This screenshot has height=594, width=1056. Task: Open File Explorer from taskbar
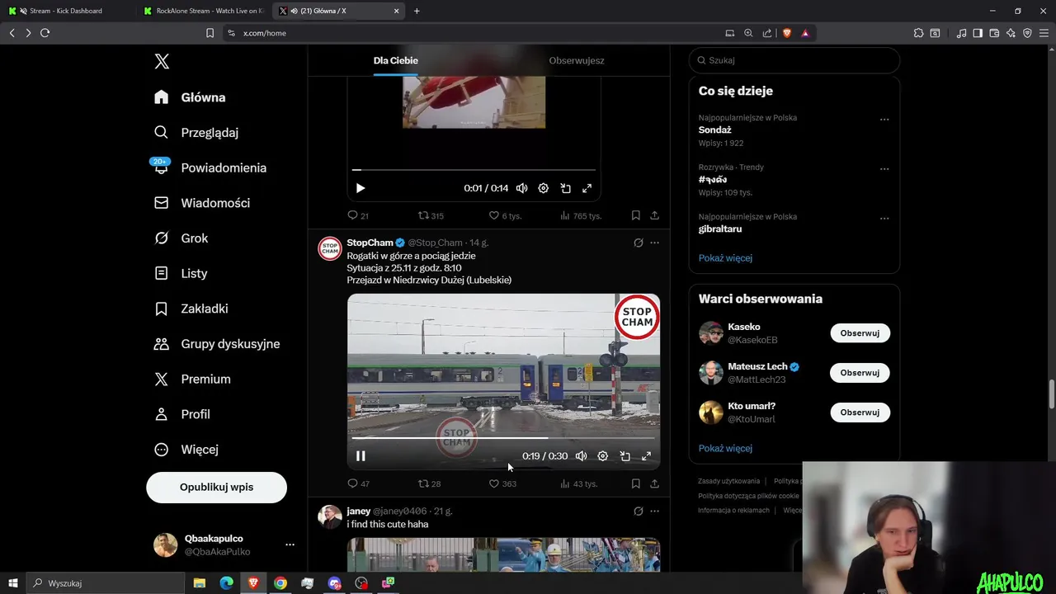point(199,583)
